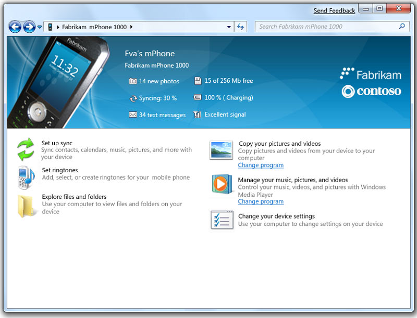Click the signal strength bars icon
Screen dimensions: 417x318
click(198, 114)
